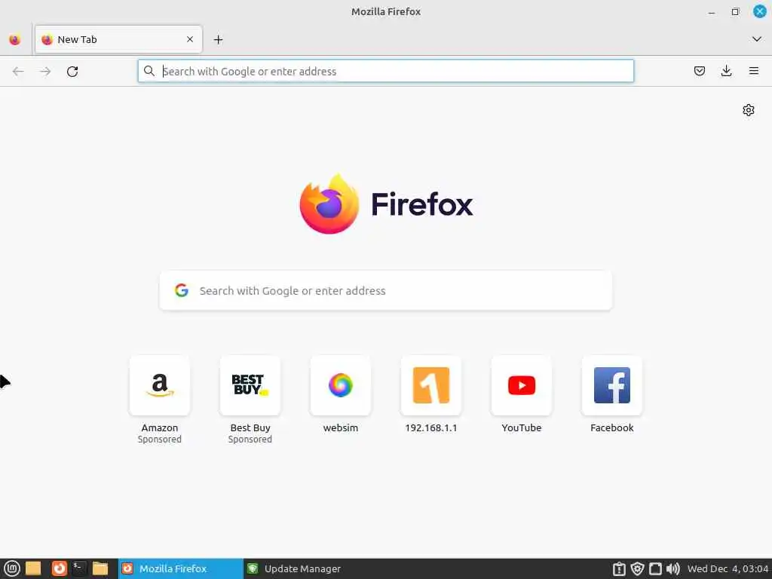Screen dimensions: 772x579
Task: Close the New Tab tab
Action: point(189,39)
